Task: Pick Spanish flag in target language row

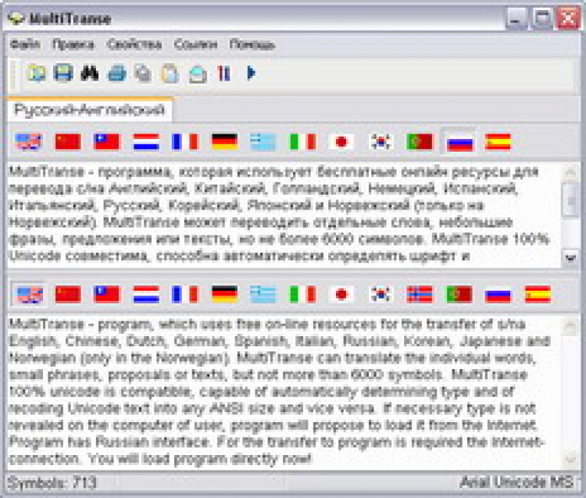Action: 538,294
